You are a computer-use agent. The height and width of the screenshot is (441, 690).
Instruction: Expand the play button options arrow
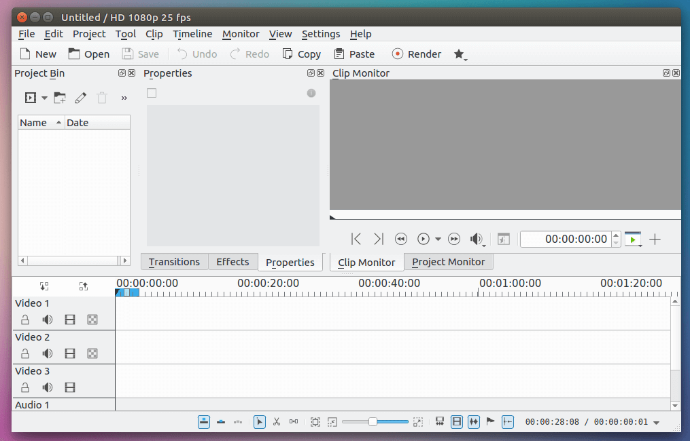(438, 239)
